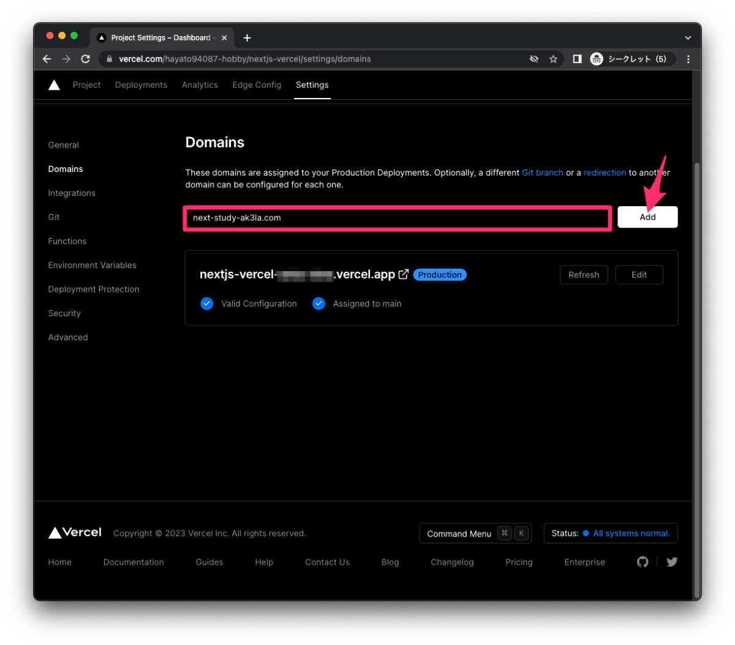
Task: Click the browser forward arrow
Action: (x=66, y=59)
